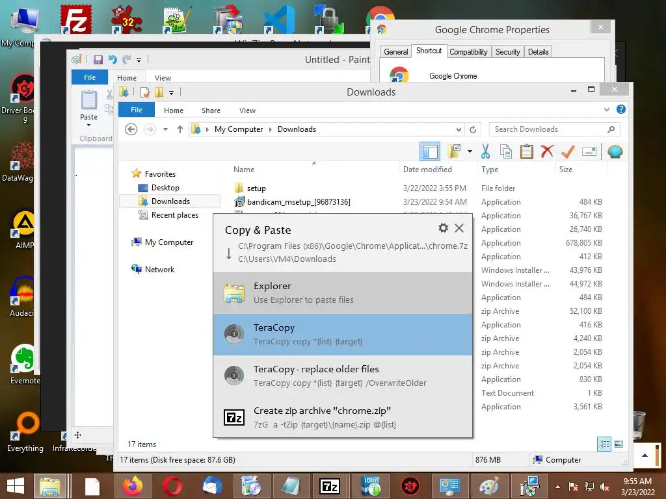Select Recent places in navigation pane

click(x=174, y=214)
